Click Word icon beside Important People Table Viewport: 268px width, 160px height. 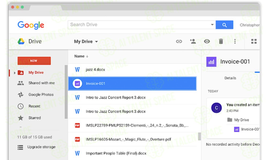77,153
